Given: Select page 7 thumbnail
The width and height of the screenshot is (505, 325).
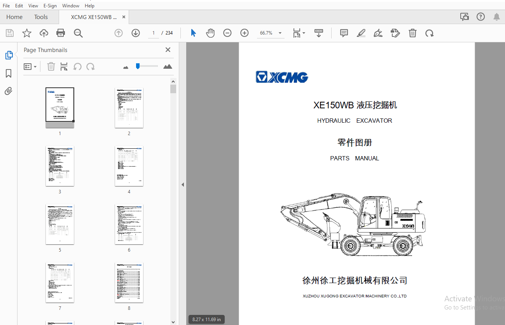Looking at the screenshot, I should pyautogui.click(x=60, y=282).
